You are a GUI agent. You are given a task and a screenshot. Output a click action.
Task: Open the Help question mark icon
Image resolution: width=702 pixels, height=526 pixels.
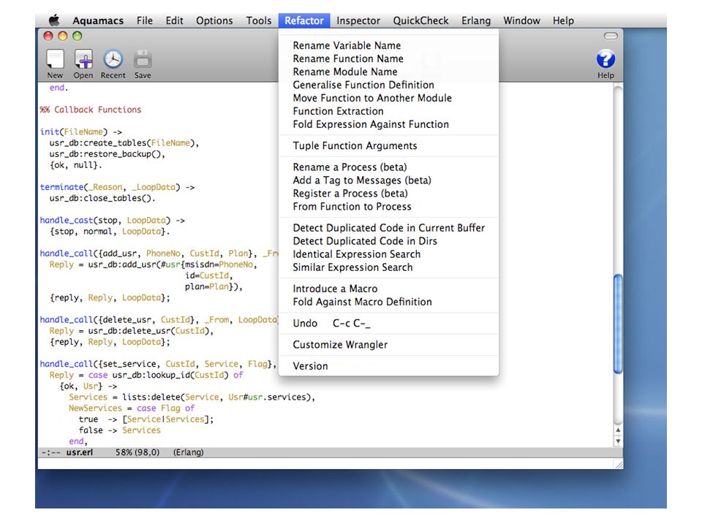[x=605, y=59]
